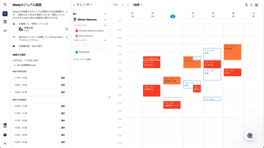Select the 10:30 - 11:00 slot

point(63,106)
